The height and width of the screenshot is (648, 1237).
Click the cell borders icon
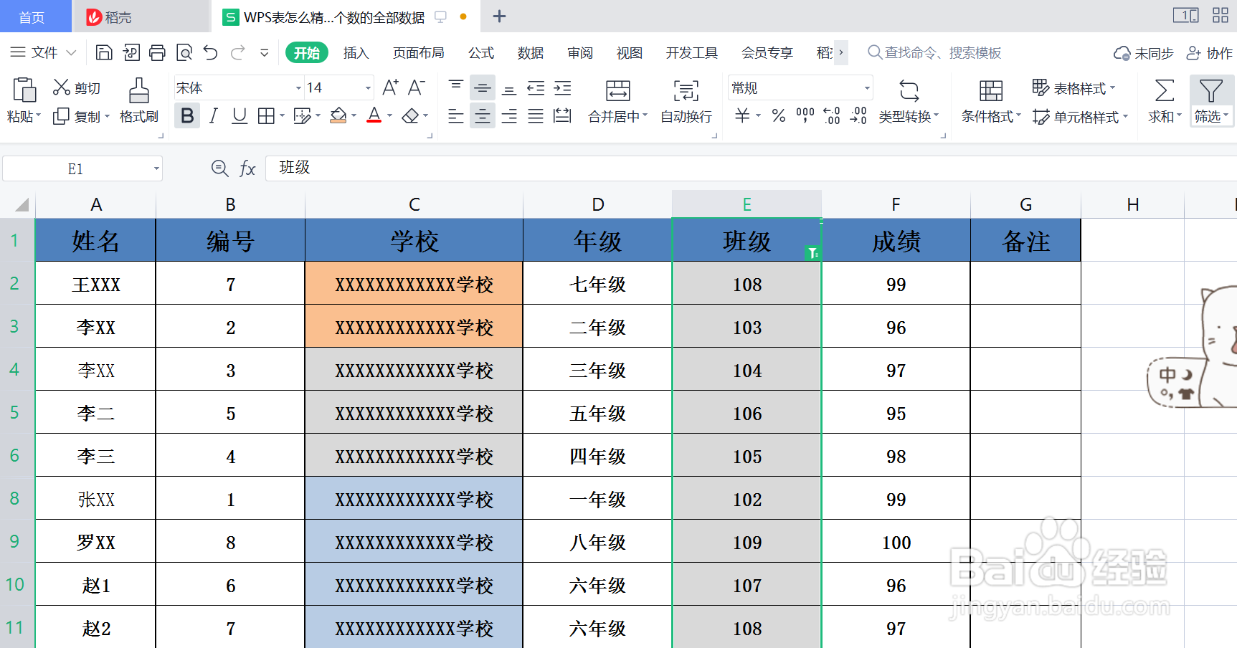coord(267,116)
